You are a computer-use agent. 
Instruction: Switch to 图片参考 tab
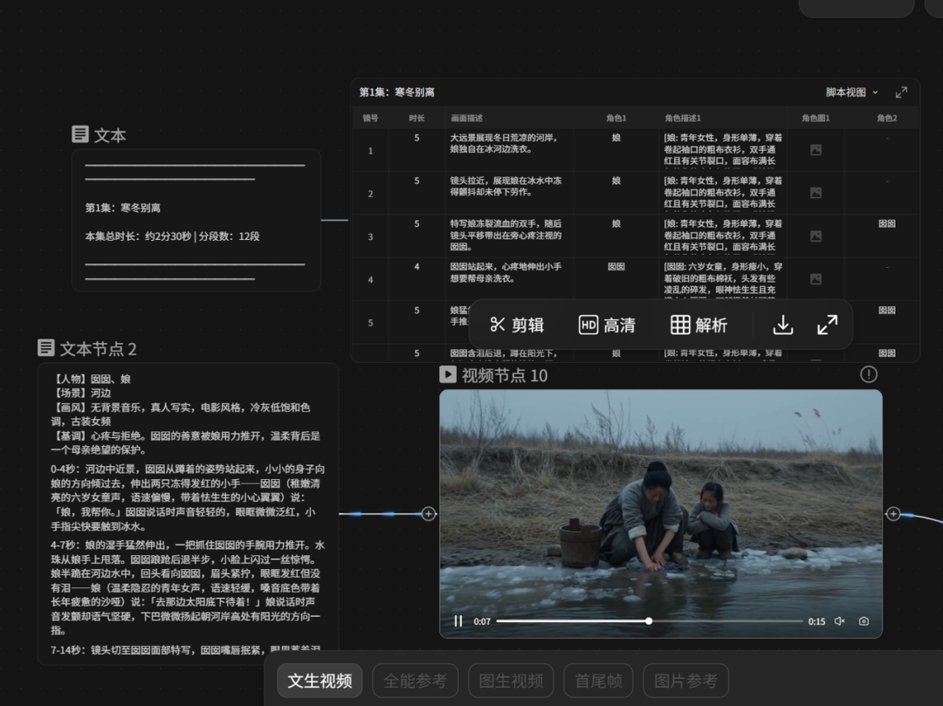point(685,681)
